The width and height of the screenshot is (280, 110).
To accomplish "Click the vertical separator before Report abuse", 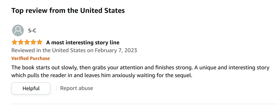I will [56, 88].
